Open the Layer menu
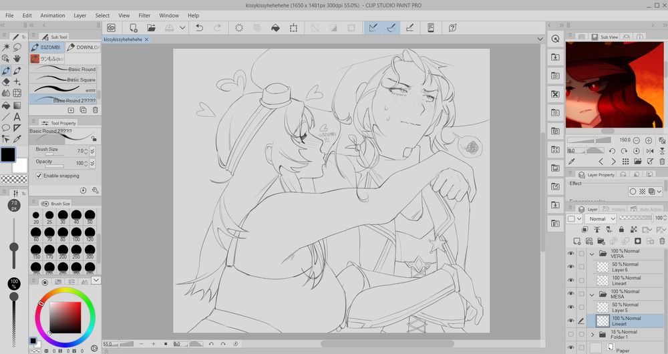Screen dimensions: 668x354 79,15
